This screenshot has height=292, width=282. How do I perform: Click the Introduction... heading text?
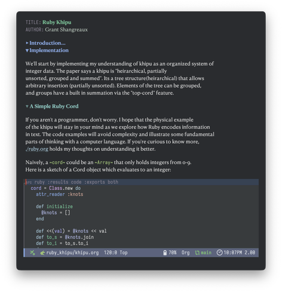point(47,43)
